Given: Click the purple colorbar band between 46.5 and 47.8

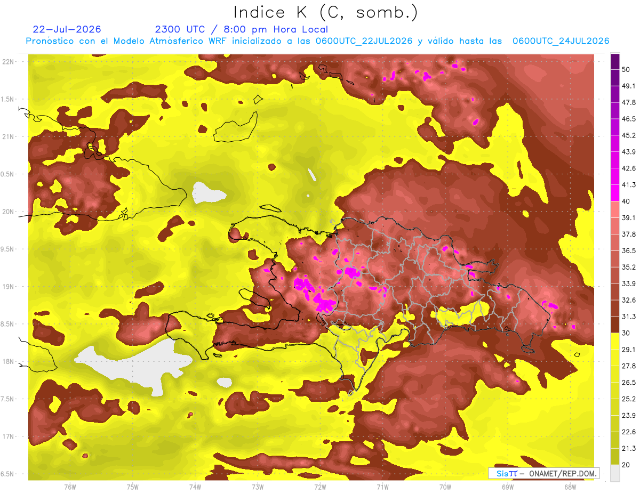Looking at the screenshot, I should tap(615, 111).
